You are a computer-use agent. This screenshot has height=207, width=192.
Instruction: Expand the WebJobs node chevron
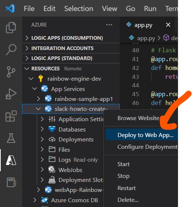42,169
